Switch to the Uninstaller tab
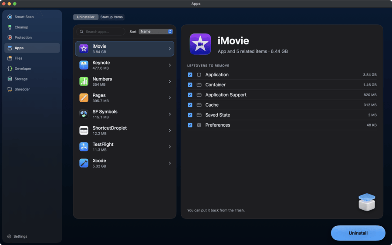This screenshot has height=245, width=392. (85, 17)
